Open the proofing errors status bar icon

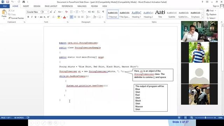(28, 118)
